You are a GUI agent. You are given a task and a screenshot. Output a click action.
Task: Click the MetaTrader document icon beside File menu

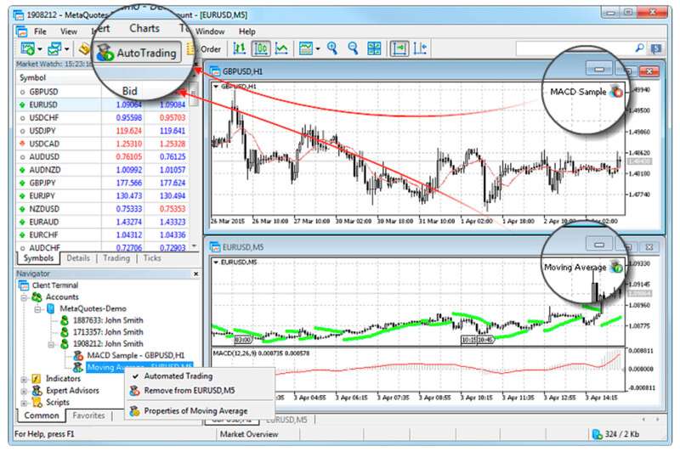click(x=22, y=31)
